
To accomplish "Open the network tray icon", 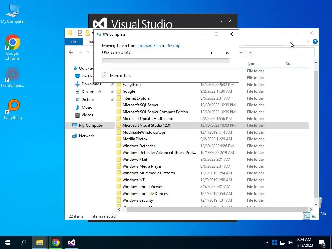I will pos(282,243).
